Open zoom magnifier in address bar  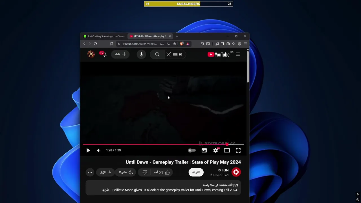(175, 44)
